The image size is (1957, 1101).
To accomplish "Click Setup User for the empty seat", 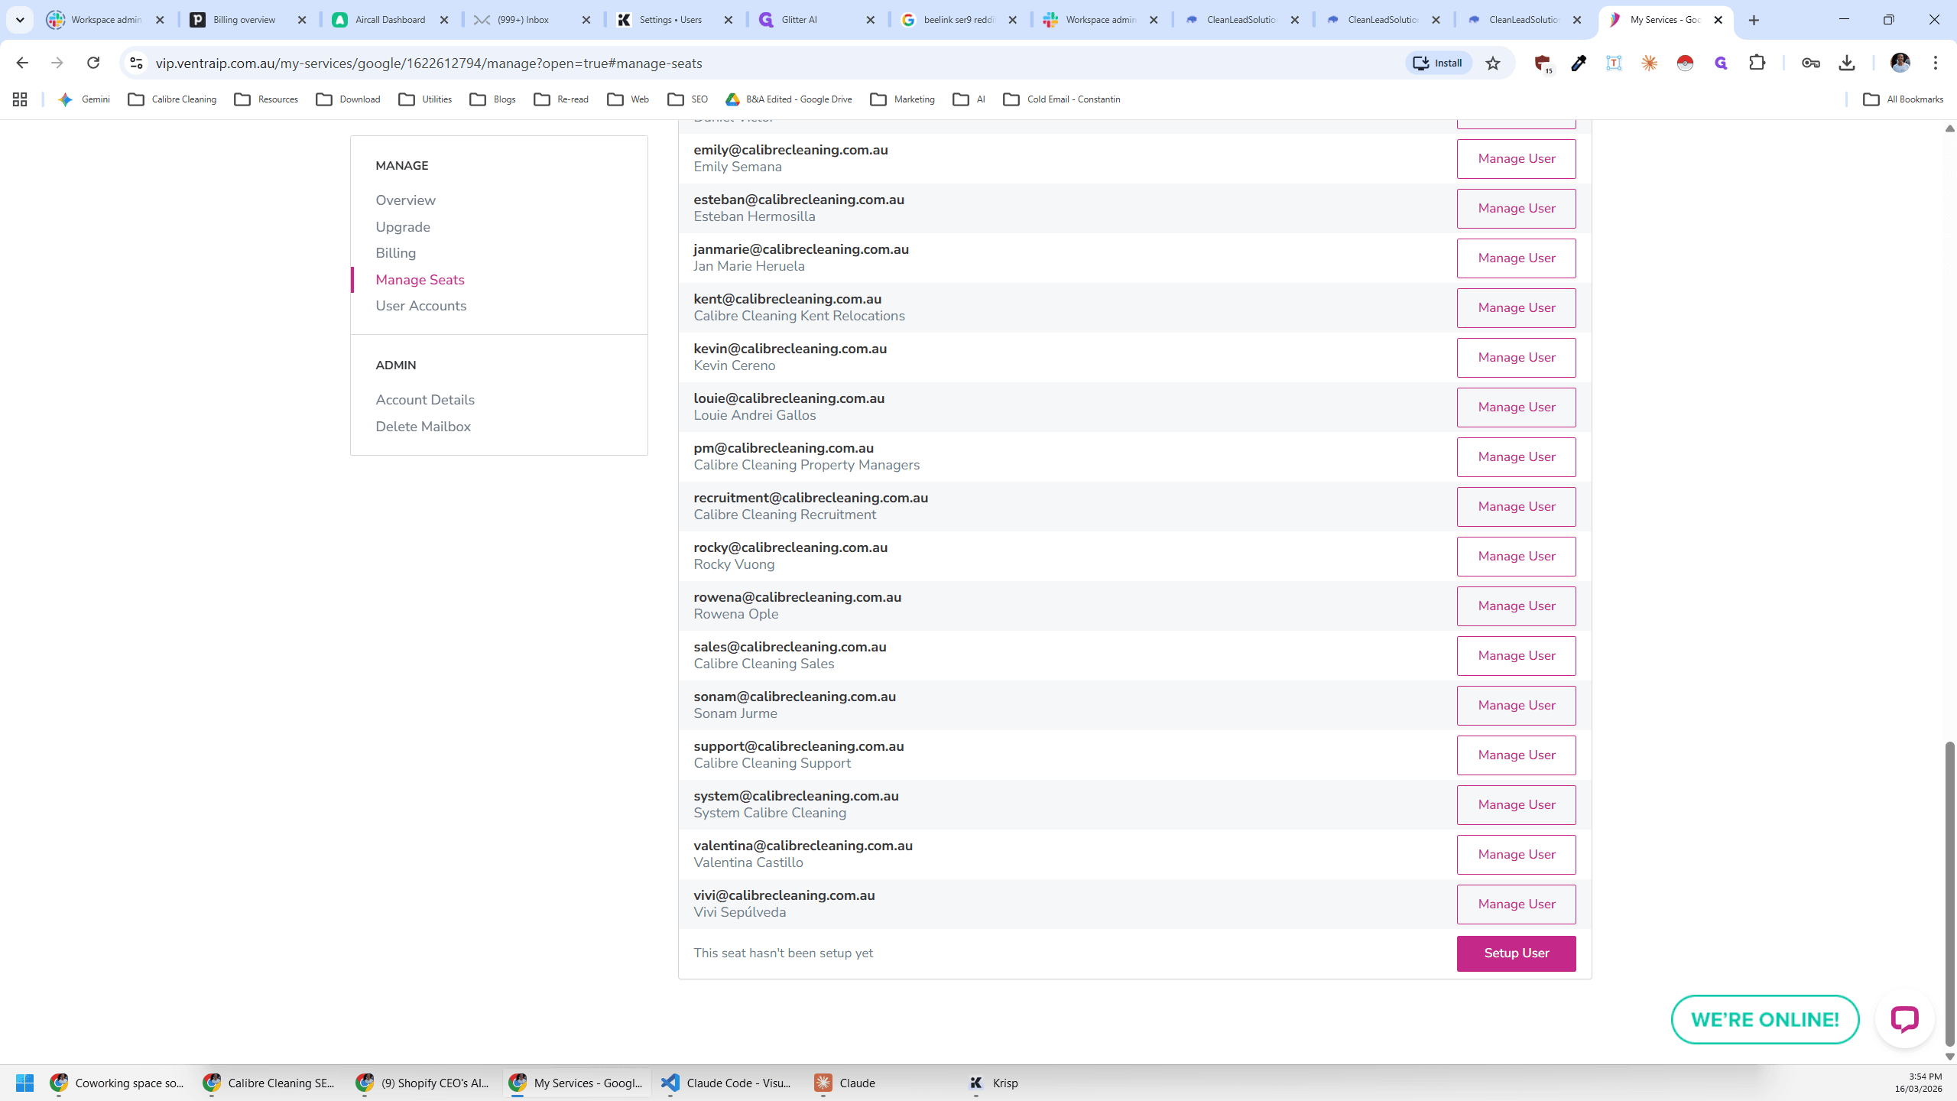I will click(x=1516, y=953).
